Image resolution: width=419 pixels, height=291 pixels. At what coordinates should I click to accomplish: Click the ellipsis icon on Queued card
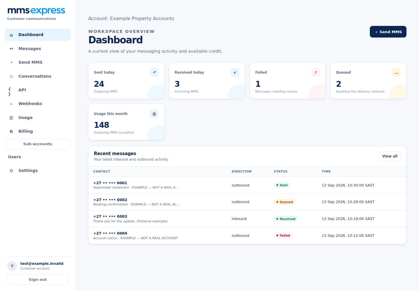pyautogui.click(x=396, y=72)
